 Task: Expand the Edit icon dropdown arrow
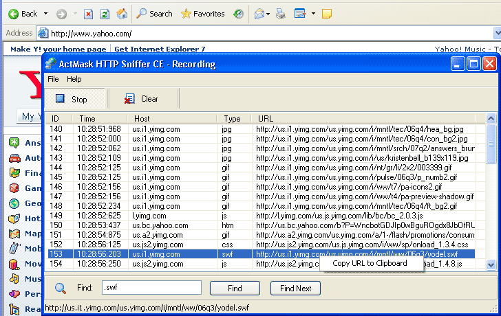coord(313,14)
